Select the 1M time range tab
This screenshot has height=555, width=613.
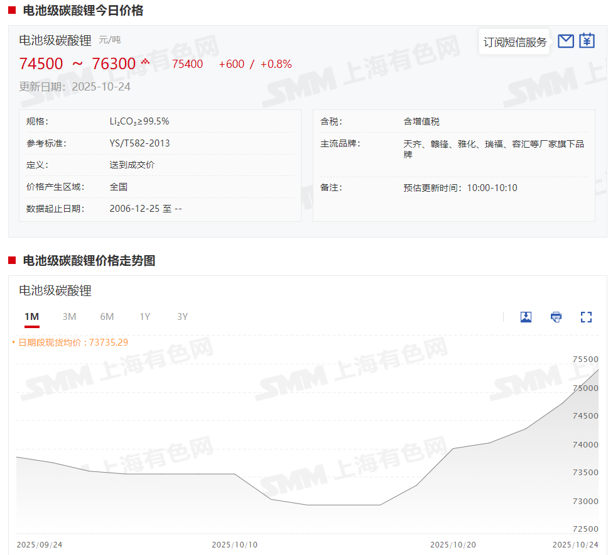(x=31, y=317)
